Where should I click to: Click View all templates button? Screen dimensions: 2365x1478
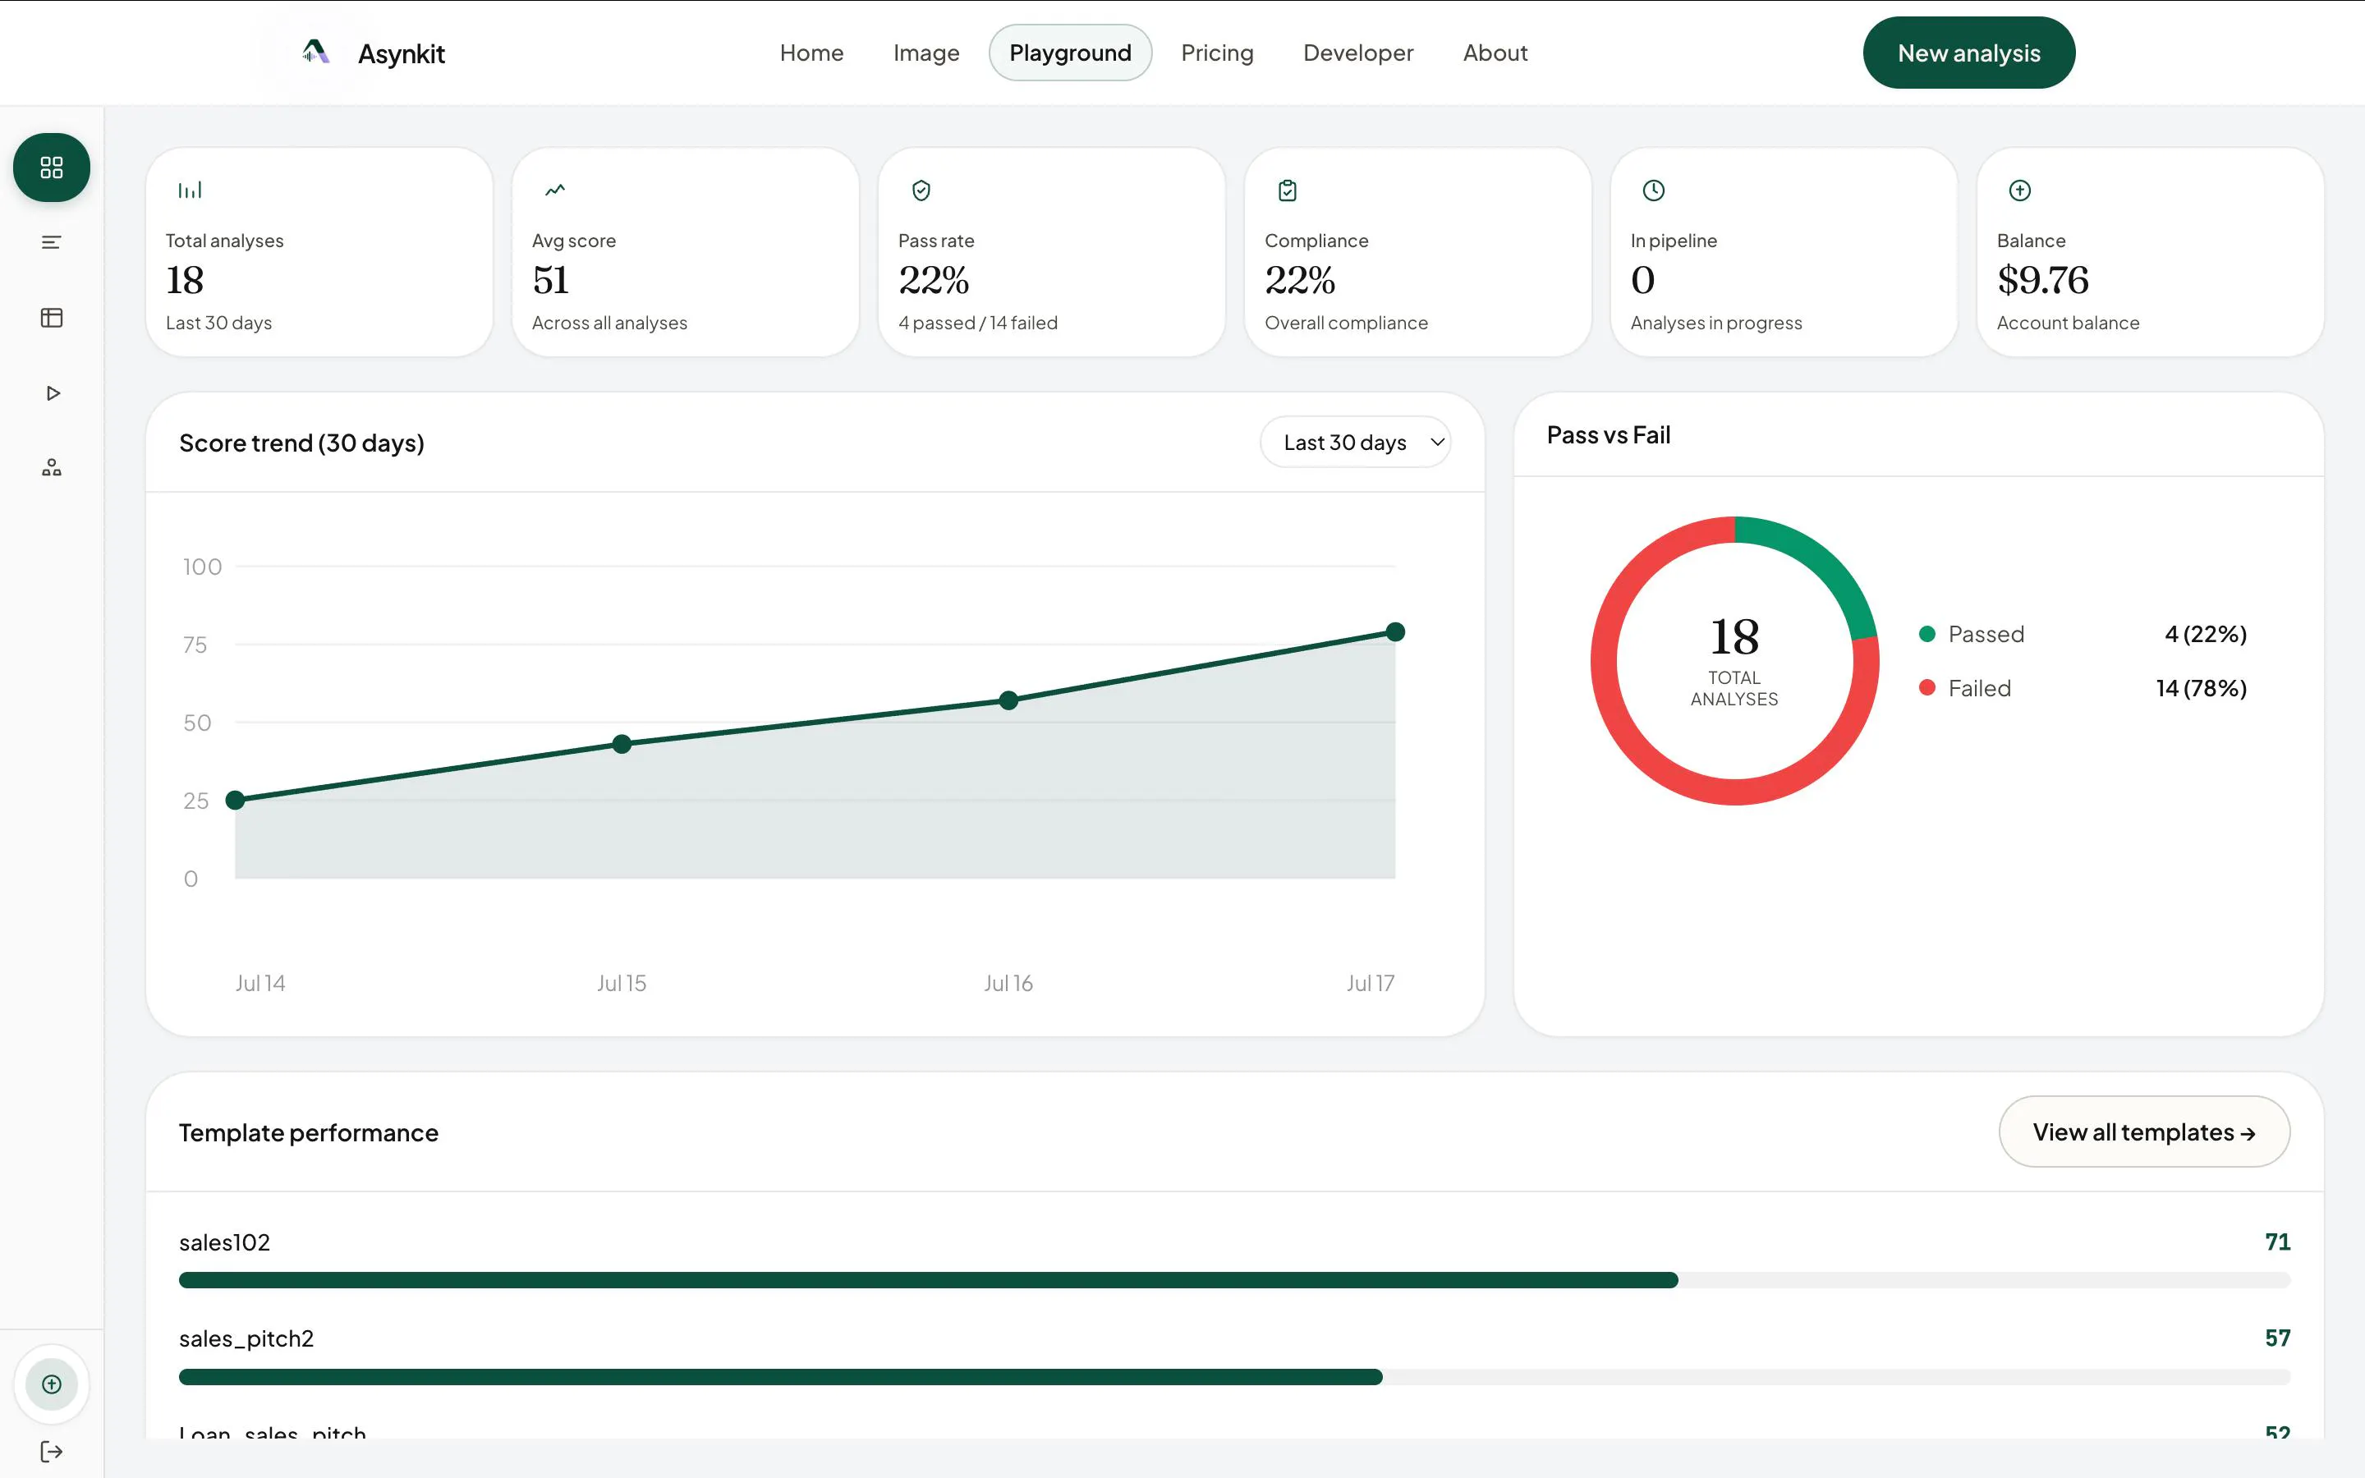2144,1131
